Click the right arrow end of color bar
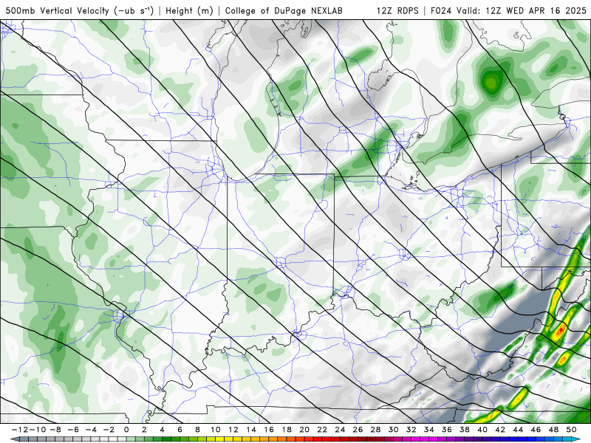Image resolution: width=591 pixels, height=443 pixels. coord(576,439)
